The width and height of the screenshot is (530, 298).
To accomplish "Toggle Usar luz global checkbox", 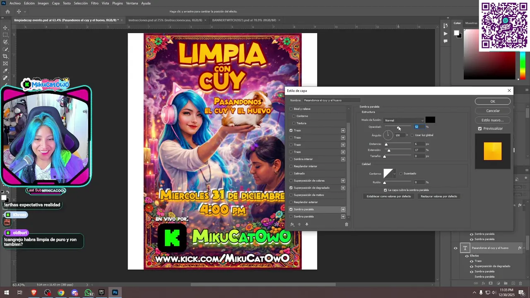I will [x=412, y=135].
